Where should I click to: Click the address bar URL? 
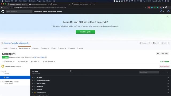point(41,7)
